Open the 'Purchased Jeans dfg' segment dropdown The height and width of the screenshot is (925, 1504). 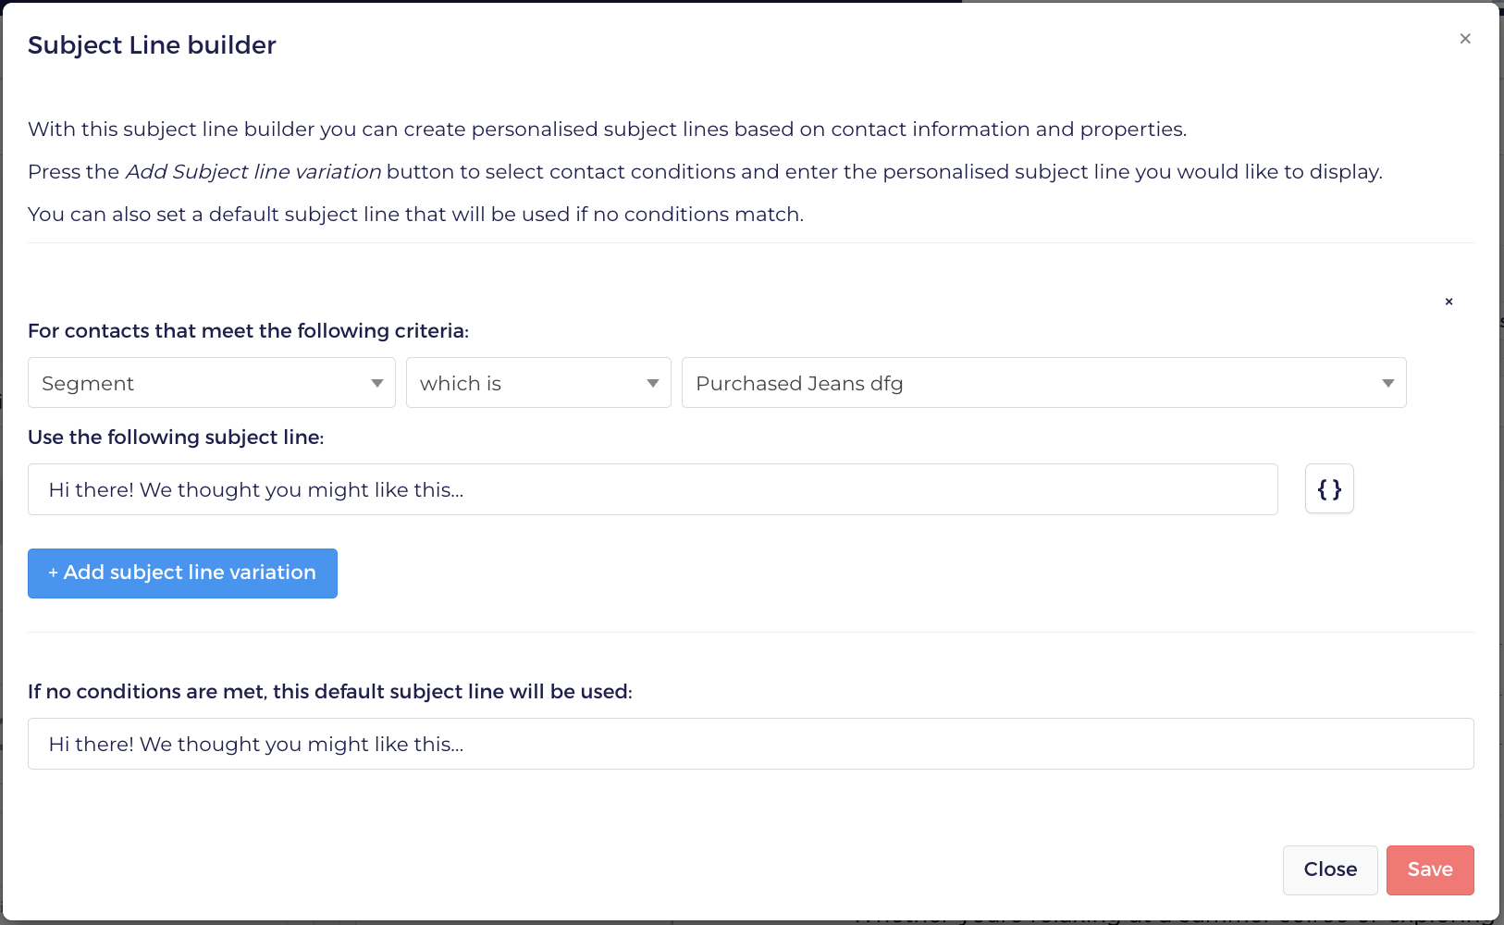click(x=1043, y=383)
